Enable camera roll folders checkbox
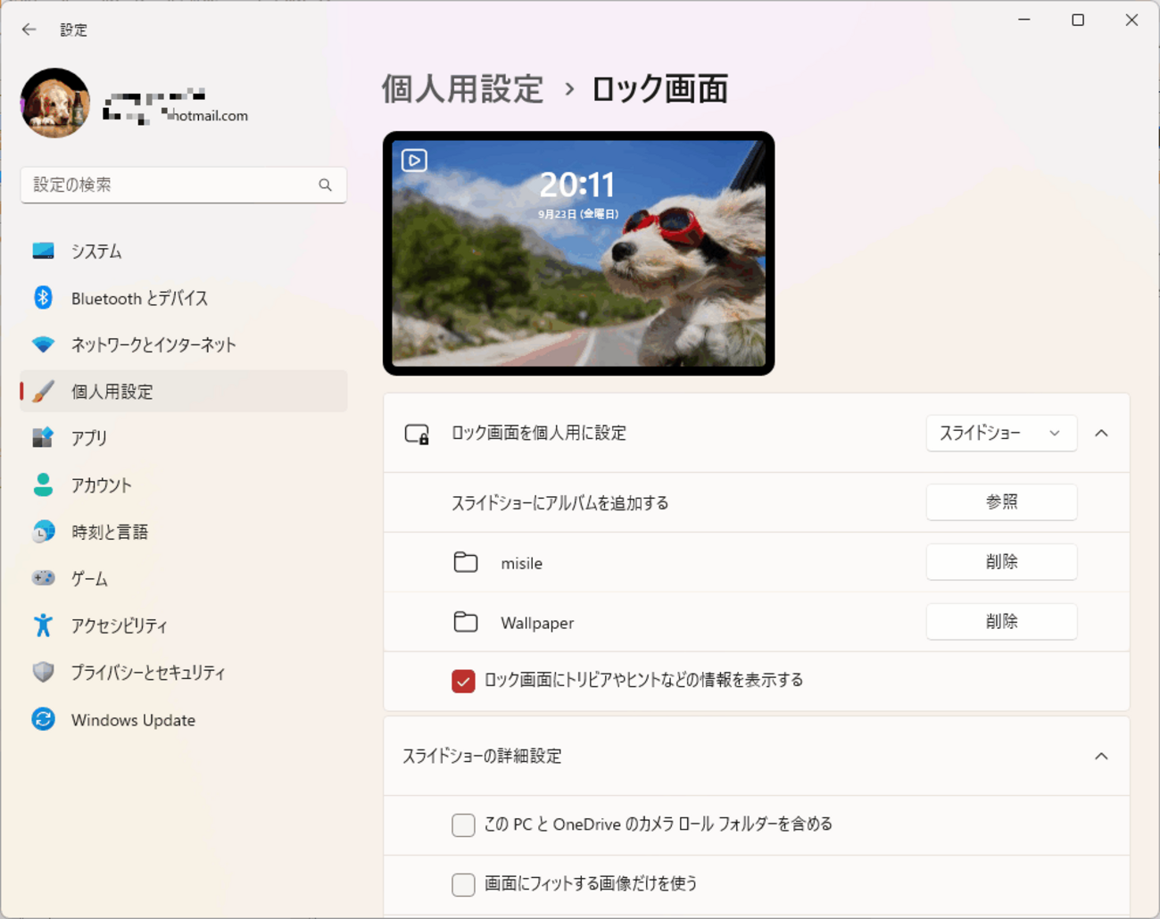Screen dimensions: 1160x919 [x=463, y=824]
